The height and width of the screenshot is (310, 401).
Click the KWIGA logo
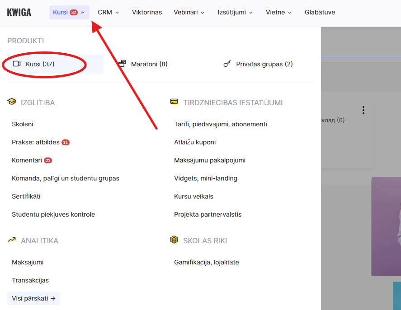[19, 12]
